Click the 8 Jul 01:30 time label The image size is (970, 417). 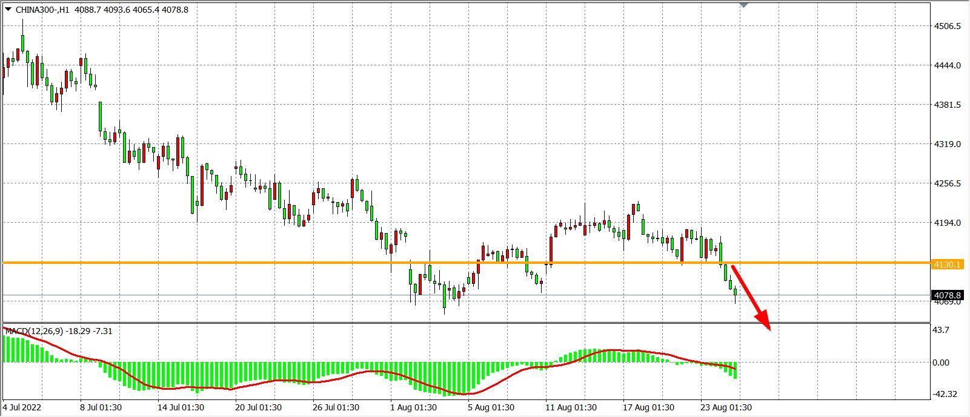coord(101,407)
